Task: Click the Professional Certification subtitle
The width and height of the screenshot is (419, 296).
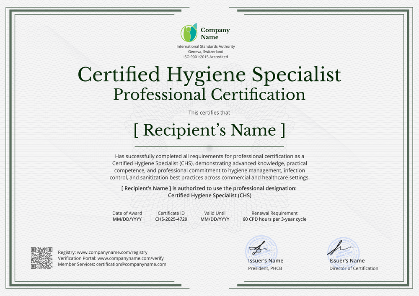Action: [x=209, y=94]
